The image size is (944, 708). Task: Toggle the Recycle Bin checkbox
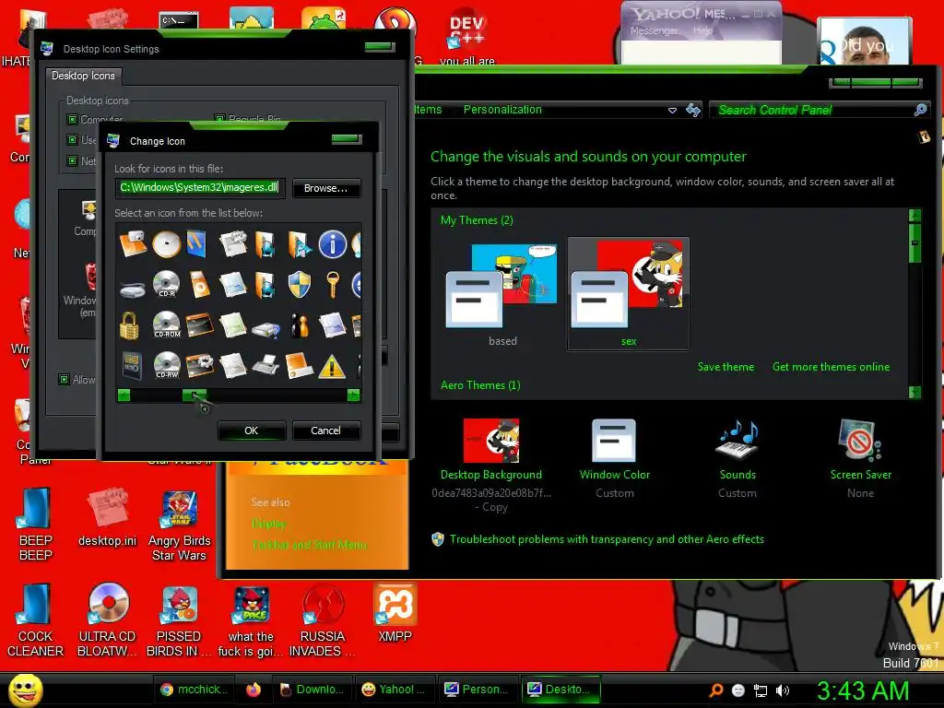tap(219, 119)
